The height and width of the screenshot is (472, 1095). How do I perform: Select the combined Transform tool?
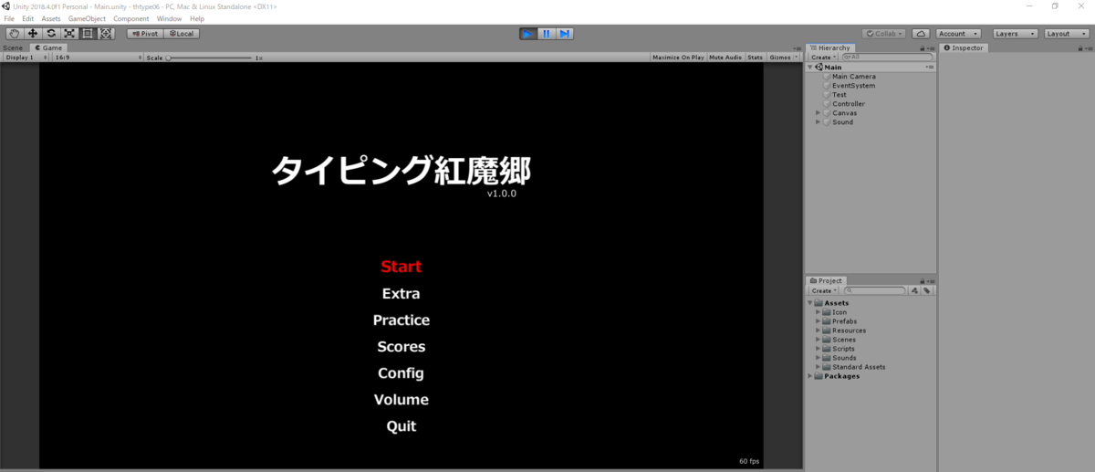(106, 34)
